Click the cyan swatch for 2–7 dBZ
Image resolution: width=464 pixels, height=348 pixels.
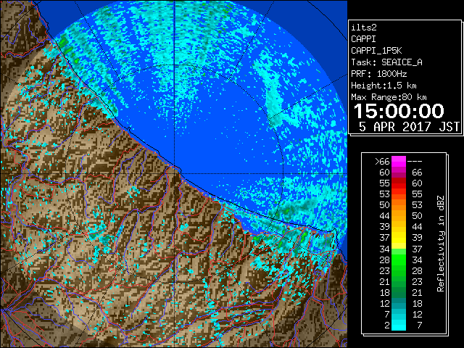click(x=399, y=326)
